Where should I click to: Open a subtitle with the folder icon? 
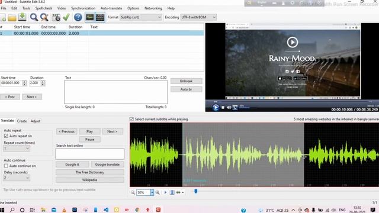point(12,17)
